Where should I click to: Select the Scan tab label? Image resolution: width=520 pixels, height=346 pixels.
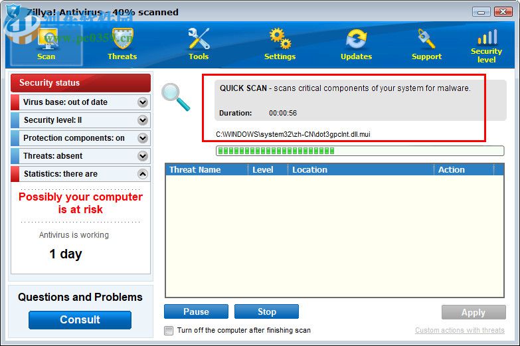[46, 56]
